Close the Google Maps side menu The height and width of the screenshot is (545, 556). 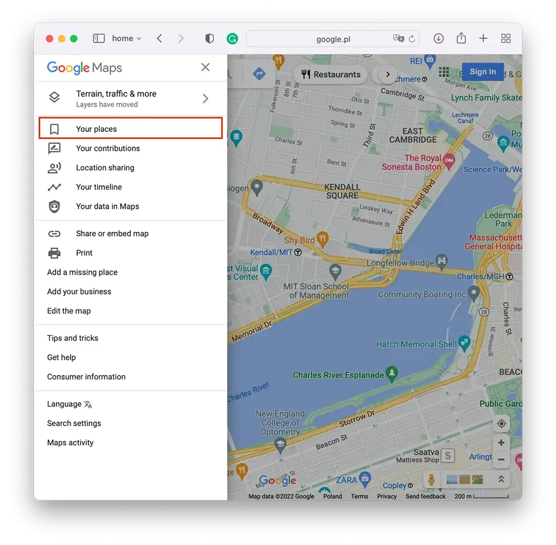(205, 67)
